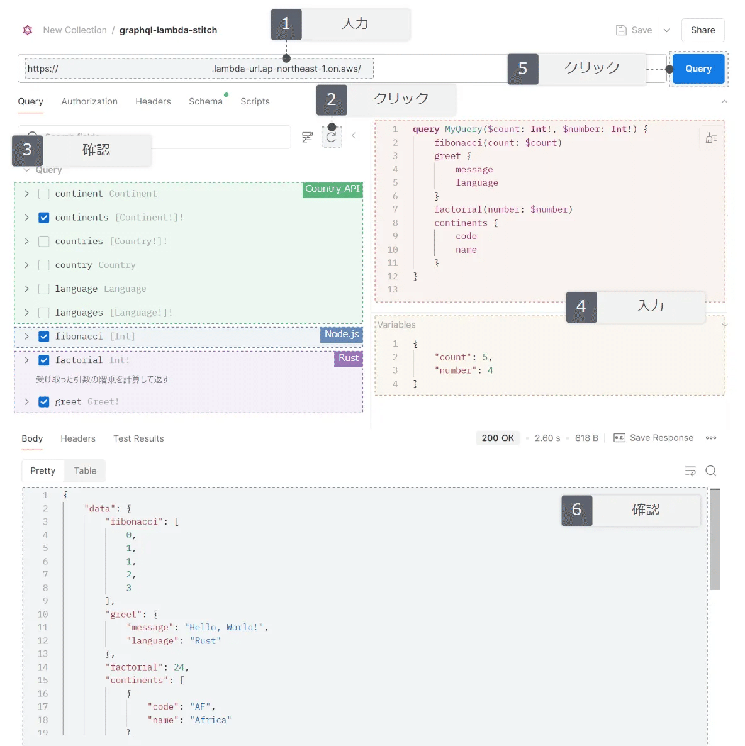Enable the countries field checkbox

(x=43, y=241)
